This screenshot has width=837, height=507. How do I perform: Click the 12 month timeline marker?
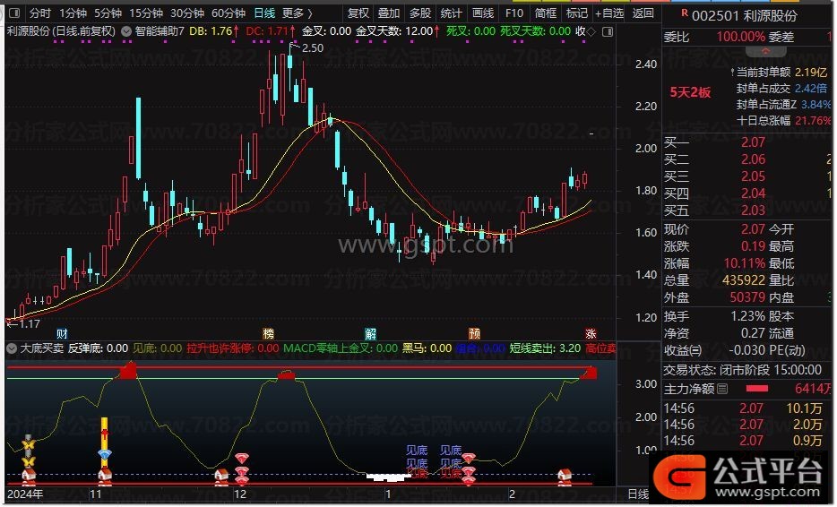(240, 494)
